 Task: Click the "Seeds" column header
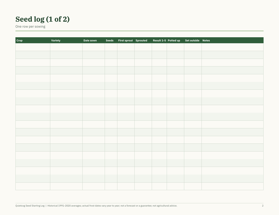coord(110,40)
